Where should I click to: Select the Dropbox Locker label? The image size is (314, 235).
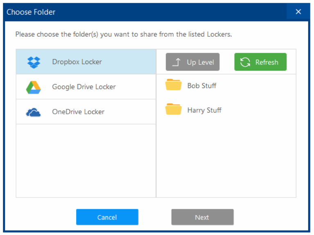77,62
